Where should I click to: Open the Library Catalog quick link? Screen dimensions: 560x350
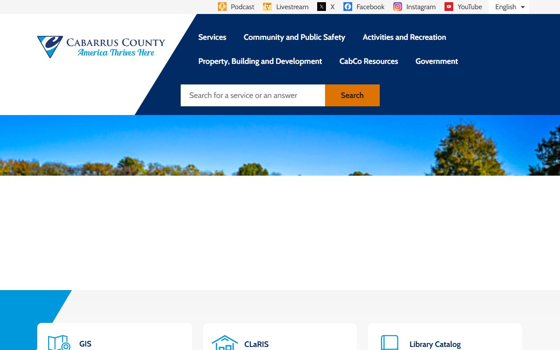coord(435,344)
